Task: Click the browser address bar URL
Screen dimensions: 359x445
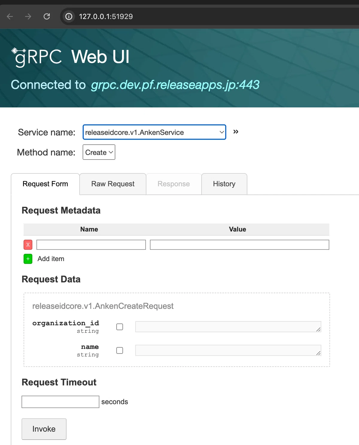Action: click(x=106, y=16)
